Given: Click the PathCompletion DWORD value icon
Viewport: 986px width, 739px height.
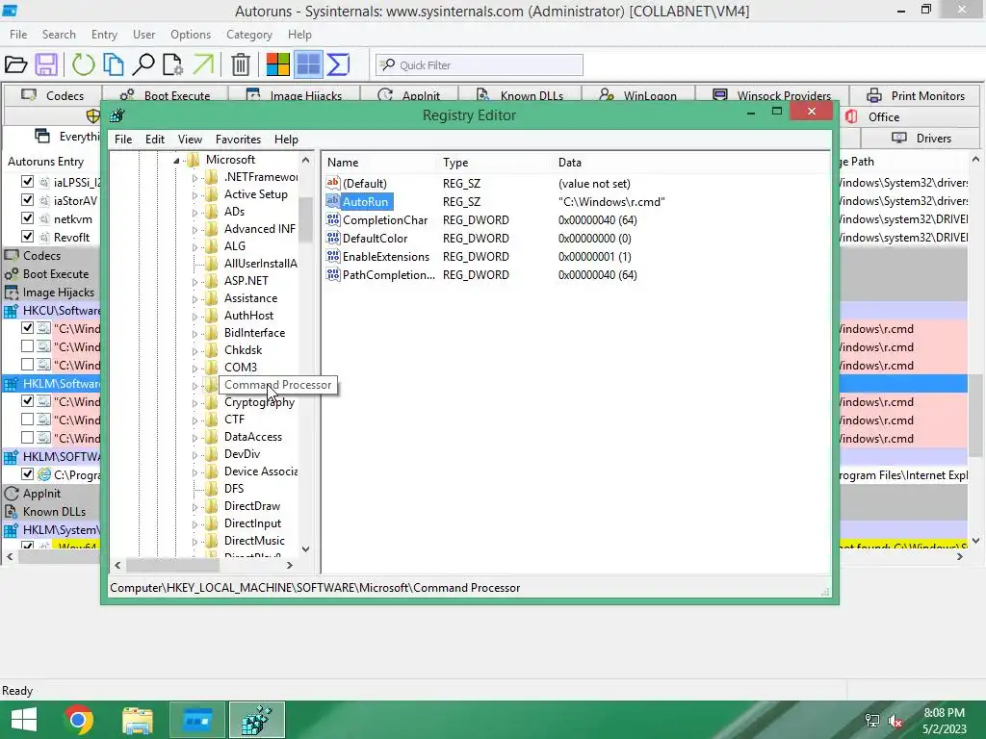Looking at the screenshot, I should tap(332, 274).
